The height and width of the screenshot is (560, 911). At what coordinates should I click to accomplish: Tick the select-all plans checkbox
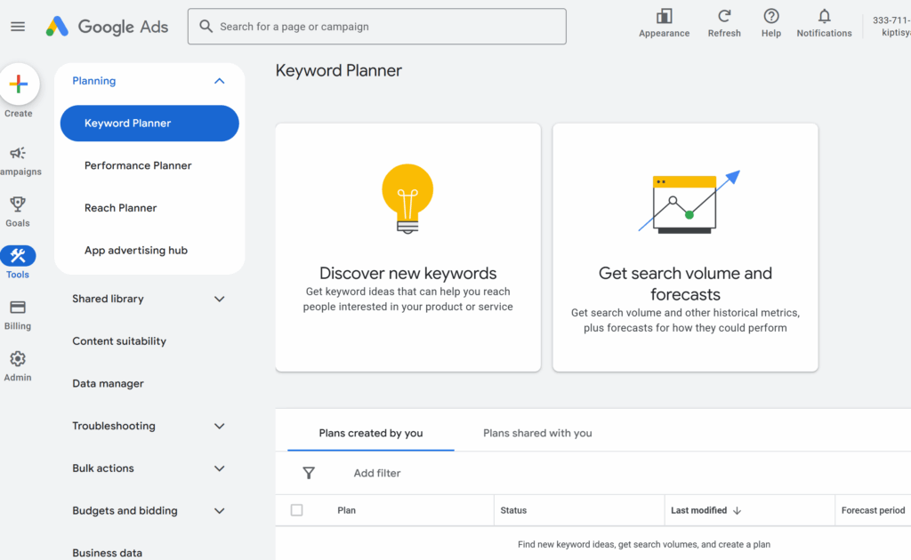pyautogui.click(x=297, y=510)
